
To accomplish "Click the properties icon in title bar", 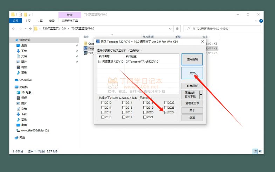I will (x=20, y=15).
